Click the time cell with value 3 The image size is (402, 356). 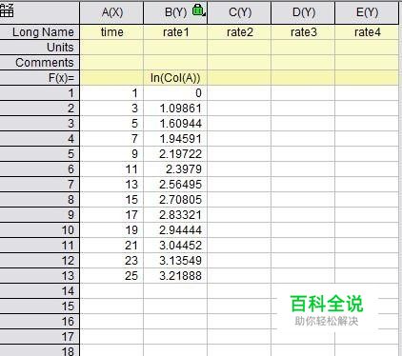point(111,109)
